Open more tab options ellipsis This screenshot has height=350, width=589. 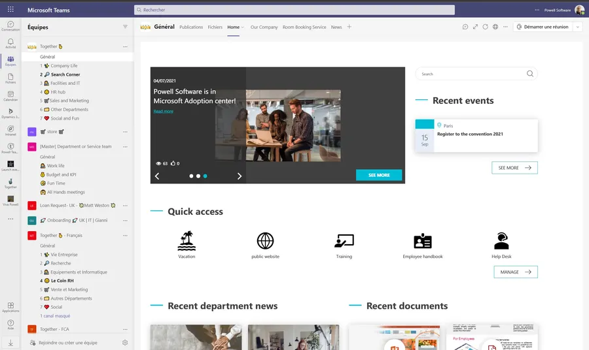(505, 27)
